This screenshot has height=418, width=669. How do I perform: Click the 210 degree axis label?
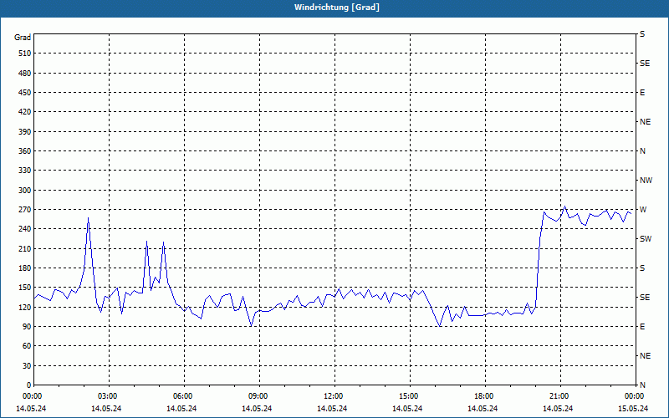coord(25,248)
